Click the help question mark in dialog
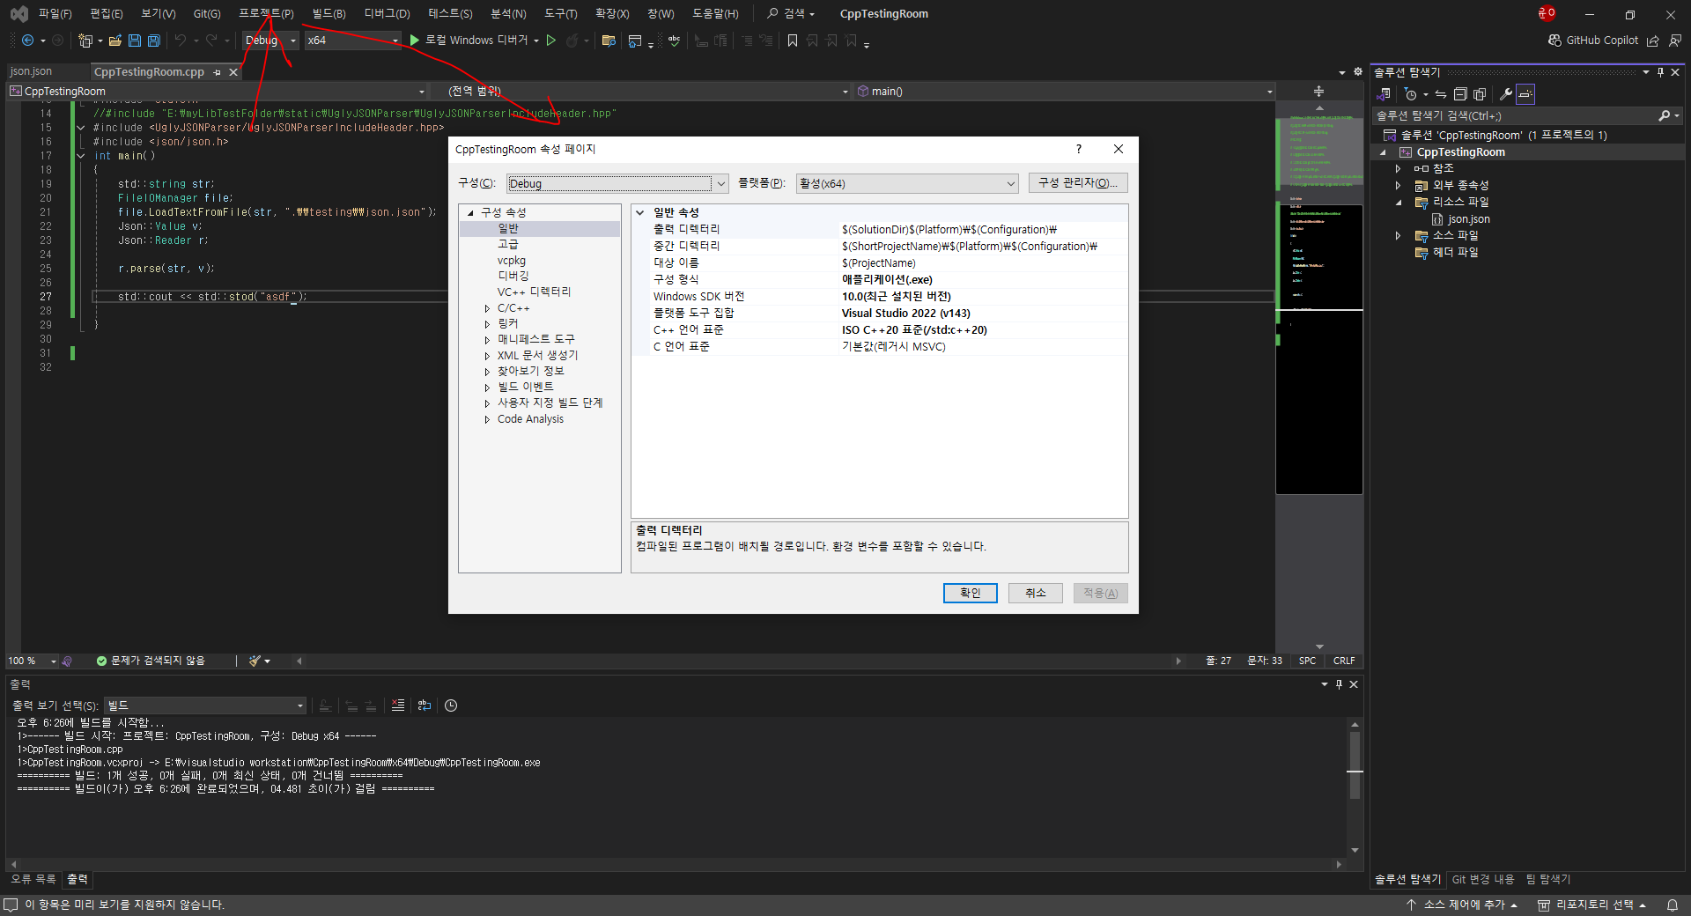1691x916 pixels. coord(1078,149)
